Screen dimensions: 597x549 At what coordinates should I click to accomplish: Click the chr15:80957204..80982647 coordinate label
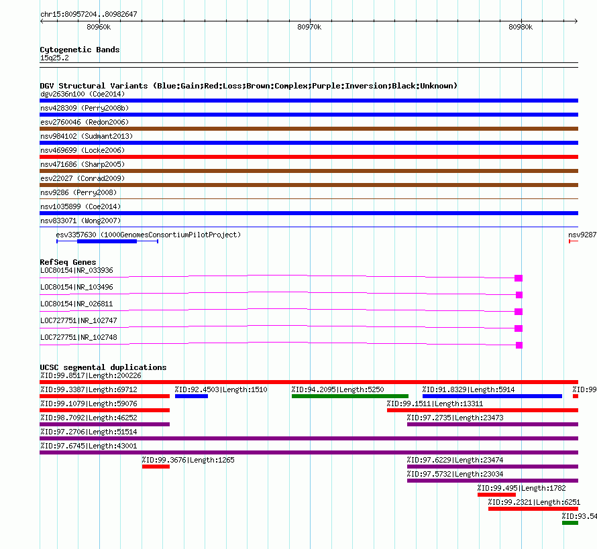point(89,14)
